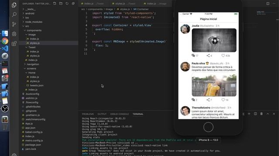Tap heart icon on Juulia's tweet
The height and width of the screenshot is (156, 279).
pyautogui.click(x=223, y=55)
